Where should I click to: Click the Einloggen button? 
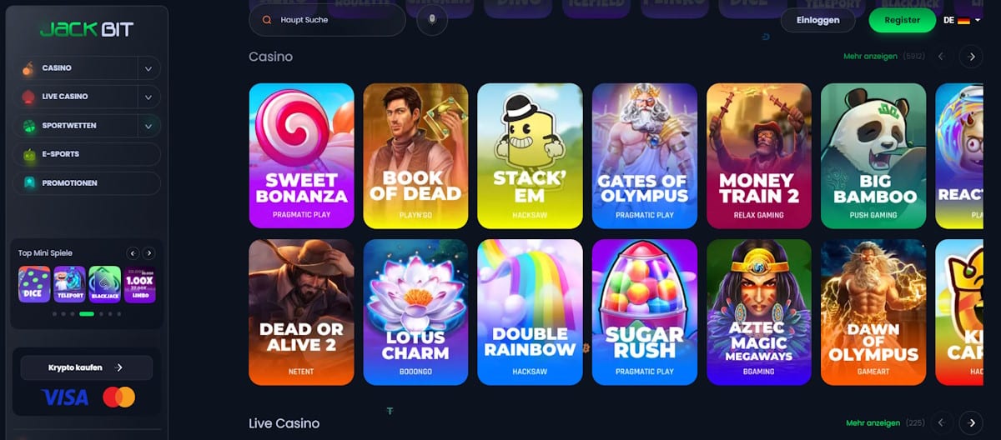coord(818,20)
